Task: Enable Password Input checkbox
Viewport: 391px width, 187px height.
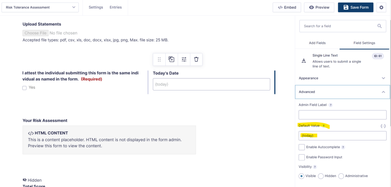Action: [302, 157]
